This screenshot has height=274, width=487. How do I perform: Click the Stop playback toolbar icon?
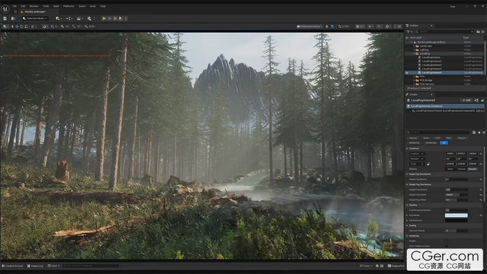115,18
